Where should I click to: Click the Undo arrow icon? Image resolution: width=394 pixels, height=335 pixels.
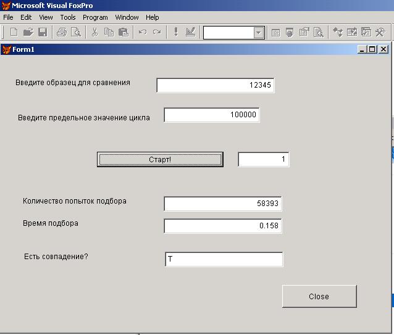143,32
